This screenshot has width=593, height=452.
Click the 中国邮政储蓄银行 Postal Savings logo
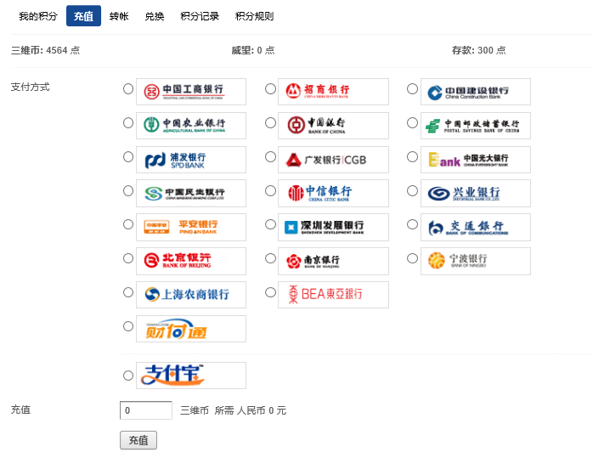[476, 126]
